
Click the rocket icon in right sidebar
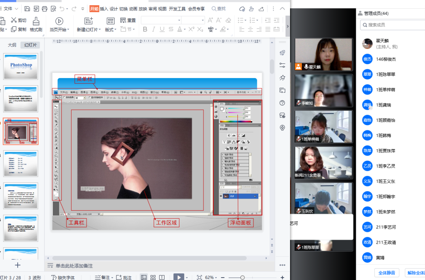pos(282,53)
